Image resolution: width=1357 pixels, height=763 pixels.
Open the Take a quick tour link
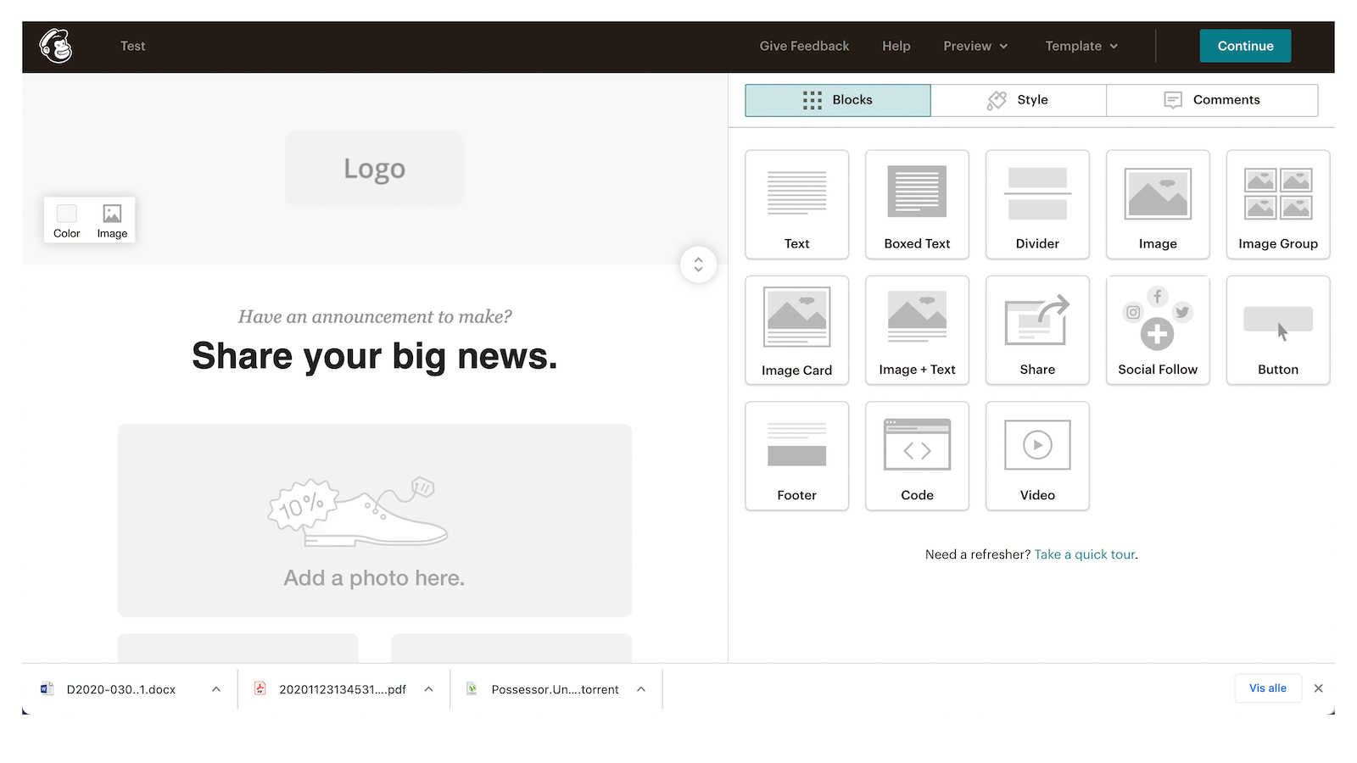(x=1084, y=554)
